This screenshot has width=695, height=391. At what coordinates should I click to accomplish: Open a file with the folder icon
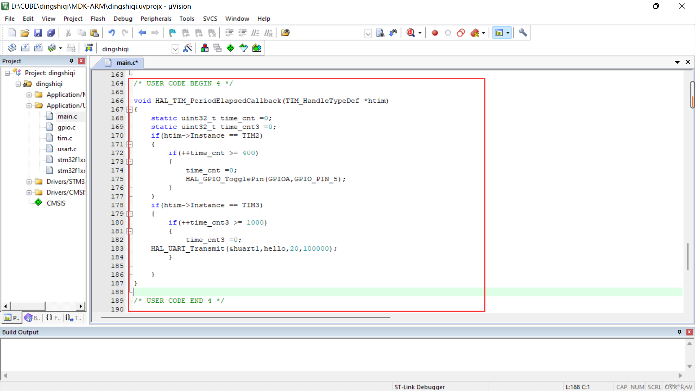(x=25, y=33)
